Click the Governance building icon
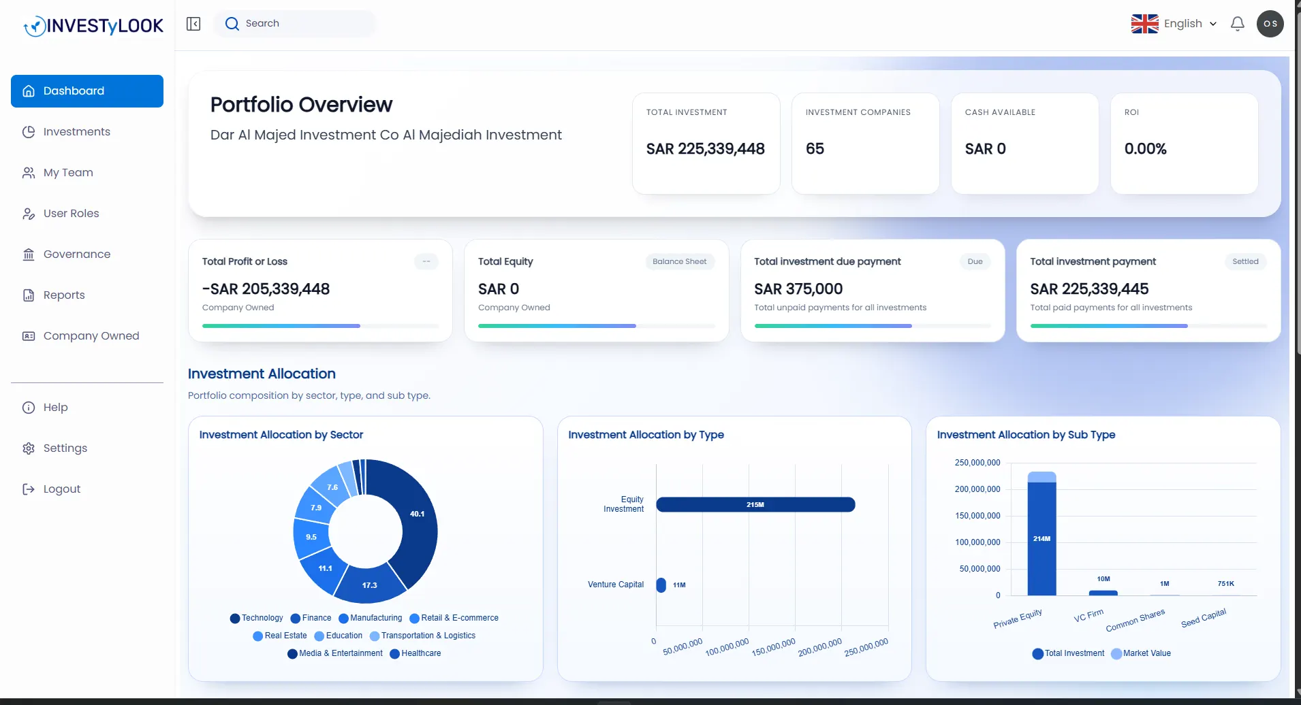Screen dimensions: 1301x705 pos(29,255)
